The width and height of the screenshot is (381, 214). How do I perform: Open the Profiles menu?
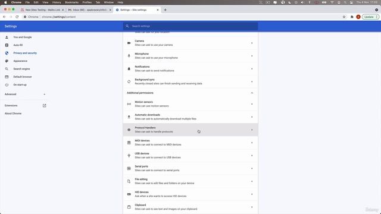(x=87, y=2)
